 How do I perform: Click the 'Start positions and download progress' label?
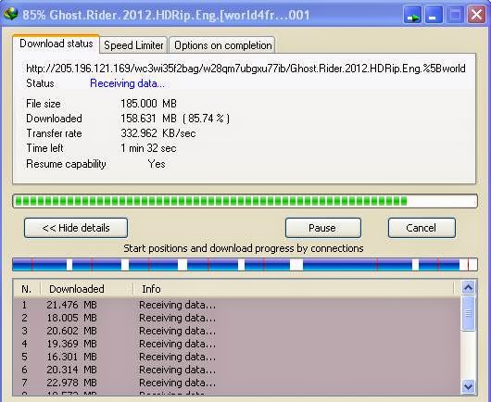[x=244, y=248]
